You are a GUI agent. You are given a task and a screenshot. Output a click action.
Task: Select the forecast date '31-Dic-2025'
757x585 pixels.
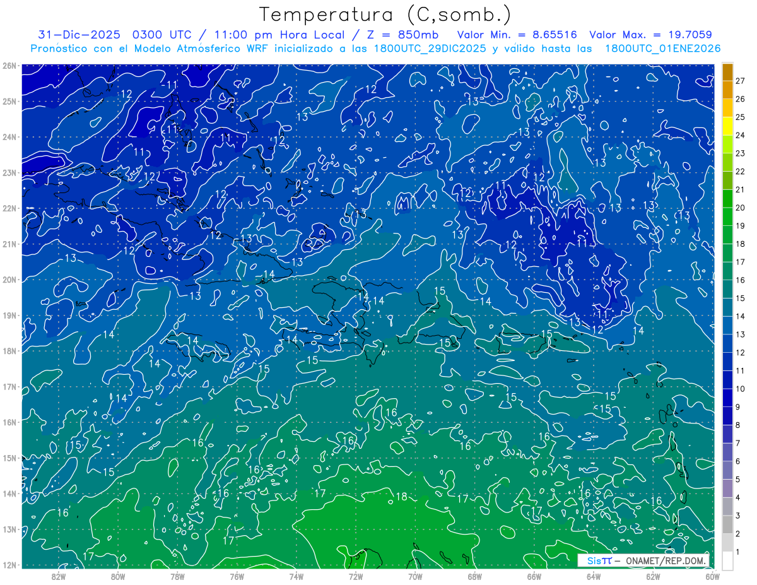click(78, 35)
